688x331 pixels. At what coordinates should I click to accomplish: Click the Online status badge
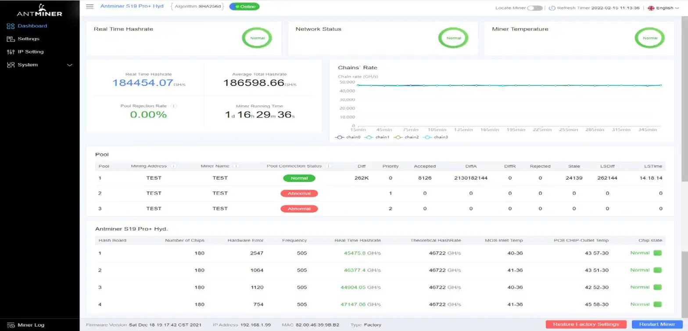244,7
